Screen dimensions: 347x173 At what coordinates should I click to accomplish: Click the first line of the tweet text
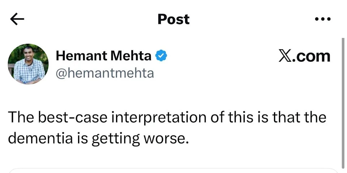[167, 117]
